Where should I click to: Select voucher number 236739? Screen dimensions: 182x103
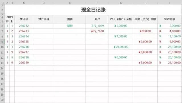click(24, 63)
